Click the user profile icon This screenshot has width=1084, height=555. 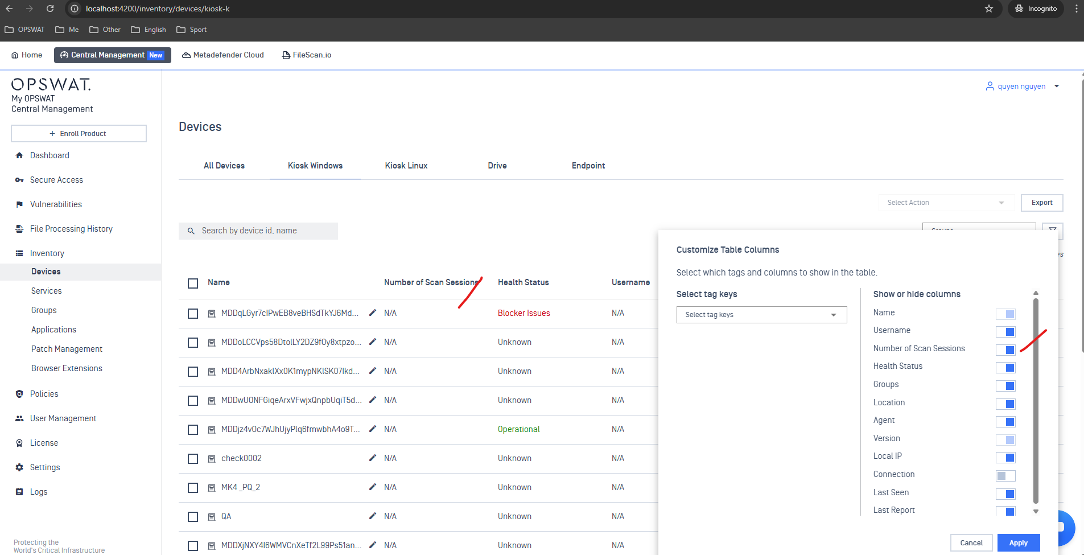pyautogui.click(x=990, y=86)
